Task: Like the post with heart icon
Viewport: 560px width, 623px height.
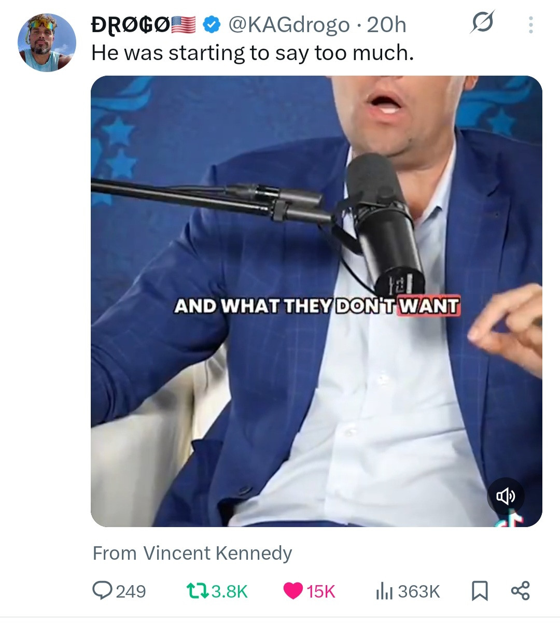Action: (294, 590)
